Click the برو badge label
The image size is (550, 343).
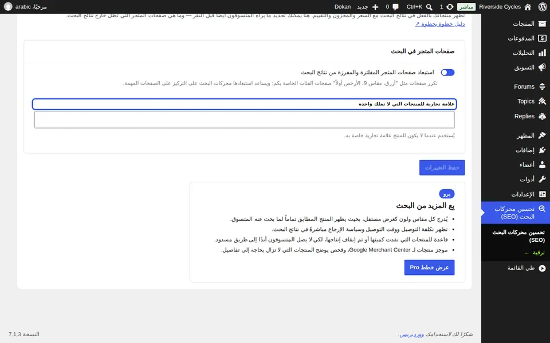tap(447, 194)
